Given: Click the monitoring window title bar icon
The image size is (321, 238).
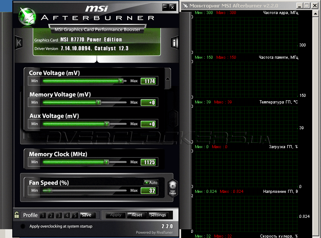Looking at the screenshot, I should [186, 6].
